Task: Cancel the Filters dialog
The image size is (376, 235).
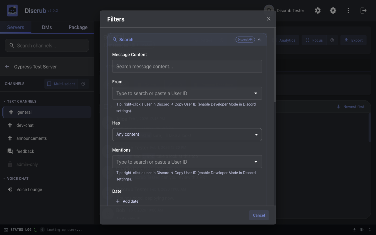Action: pyautogui.click(x=259, y=215)
